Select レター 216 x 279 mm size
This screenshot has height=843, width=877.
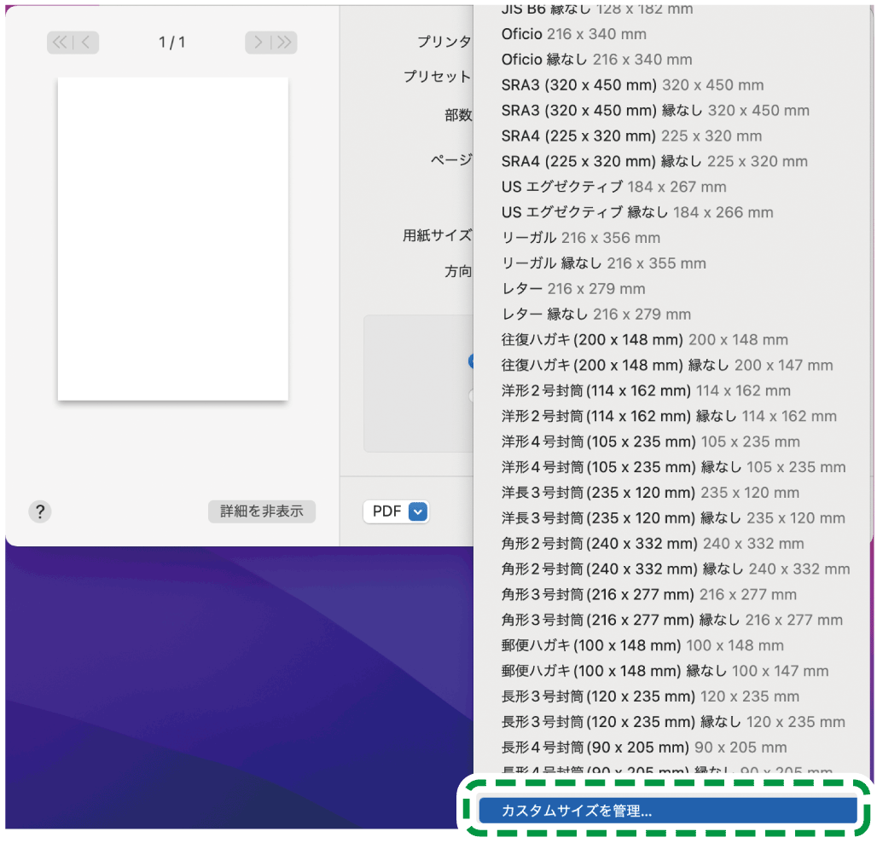[x=572, y=289]
